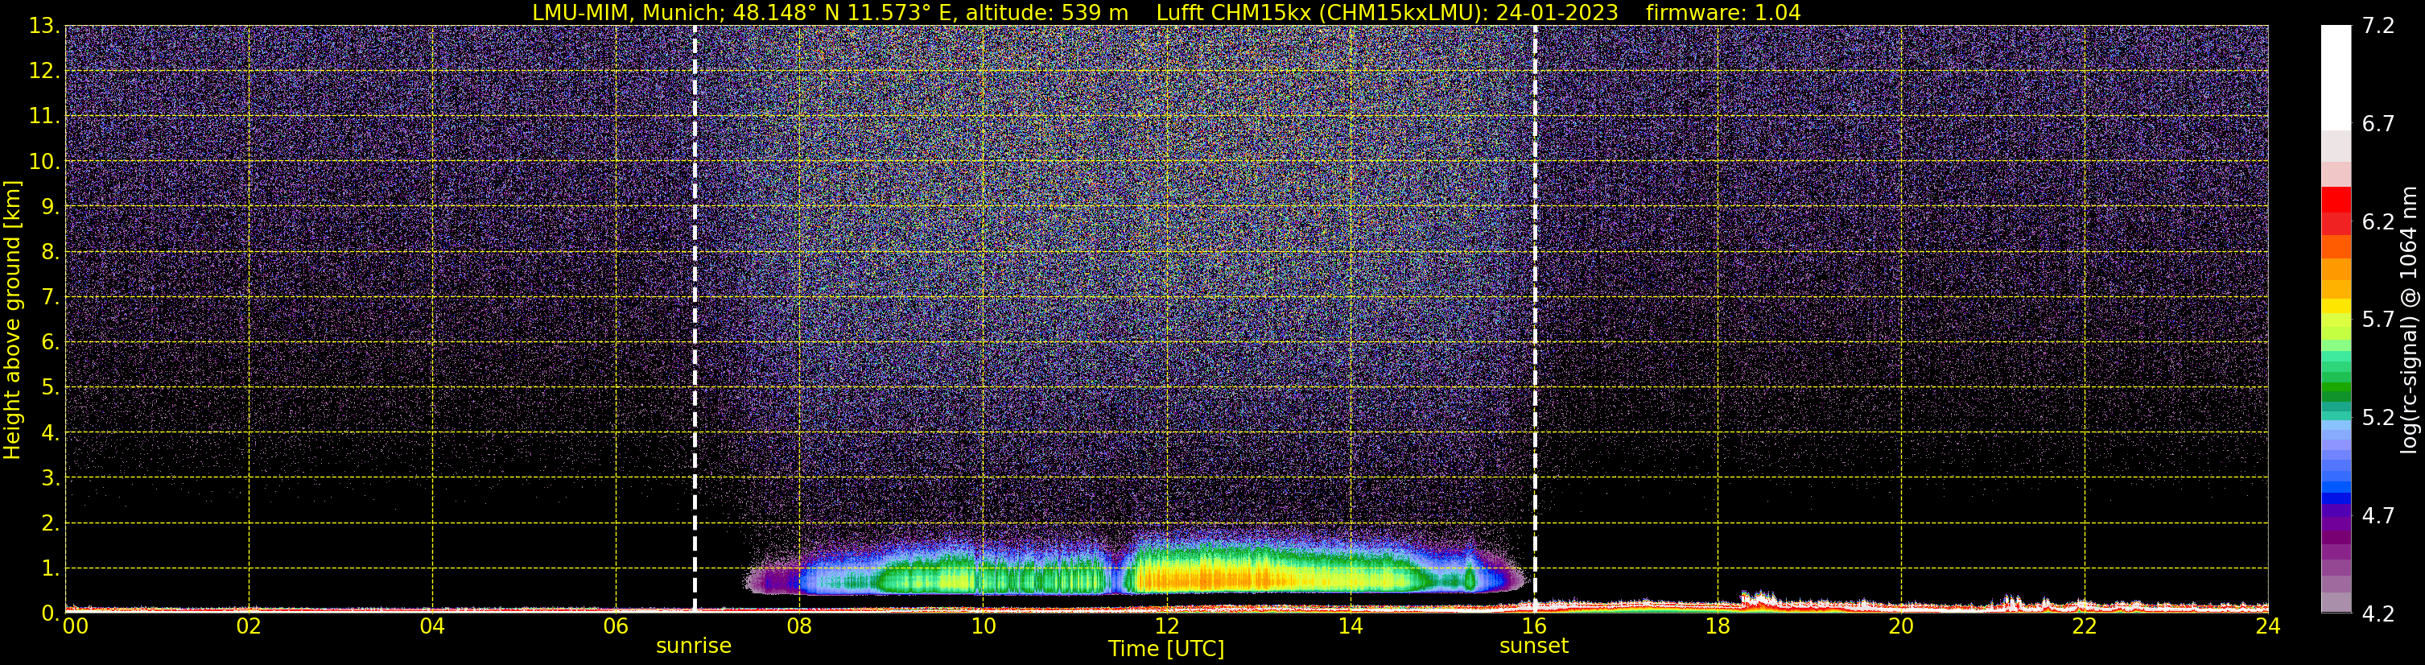The width and height of the screenshot is (2425, 665).
Task: Click time tick label '14'
Action: click(x=1350, y=626)
